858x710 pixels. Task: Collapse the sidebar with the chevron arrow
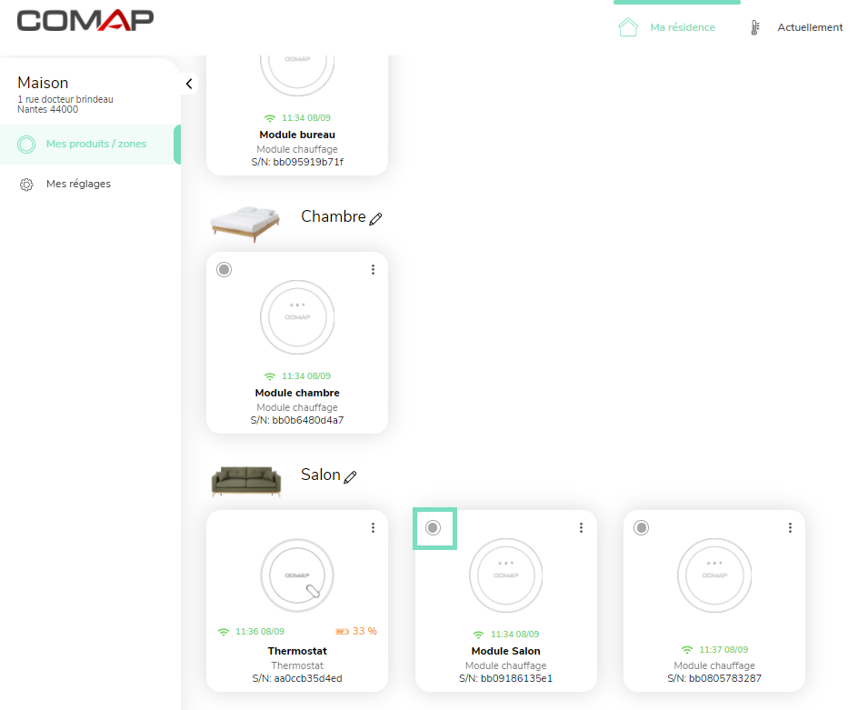[189, 84]
